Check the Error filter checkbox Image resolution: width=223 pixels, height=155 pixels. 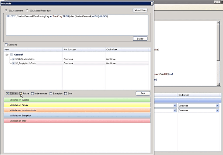65,93
